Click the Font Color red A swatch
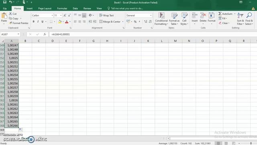The height and width of the screenshot is (145, 257). pyautogui.click(x=67, y=21)
